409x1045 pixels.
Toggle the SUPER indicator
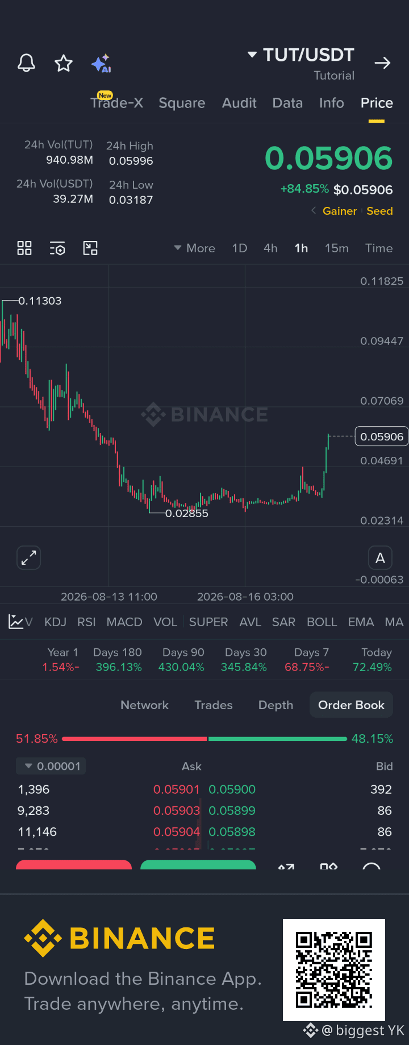pyautogui.click(x=208, y=622)
